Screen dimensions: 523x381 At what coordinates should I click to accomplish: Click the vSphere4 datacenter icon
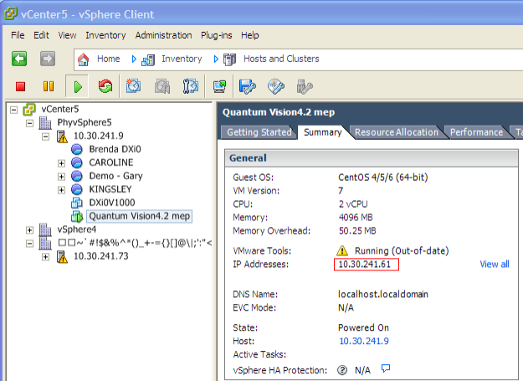[45, 229]
